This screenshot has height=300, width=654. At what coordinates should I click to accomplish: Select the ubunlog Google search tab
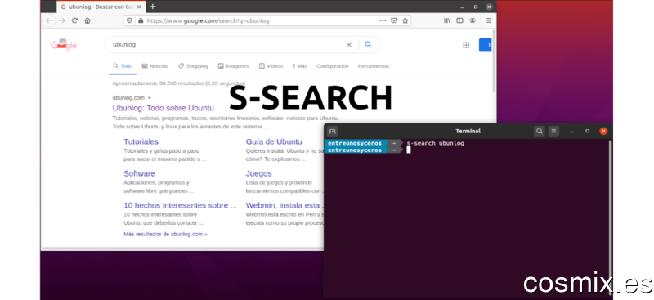coord(102,7)
